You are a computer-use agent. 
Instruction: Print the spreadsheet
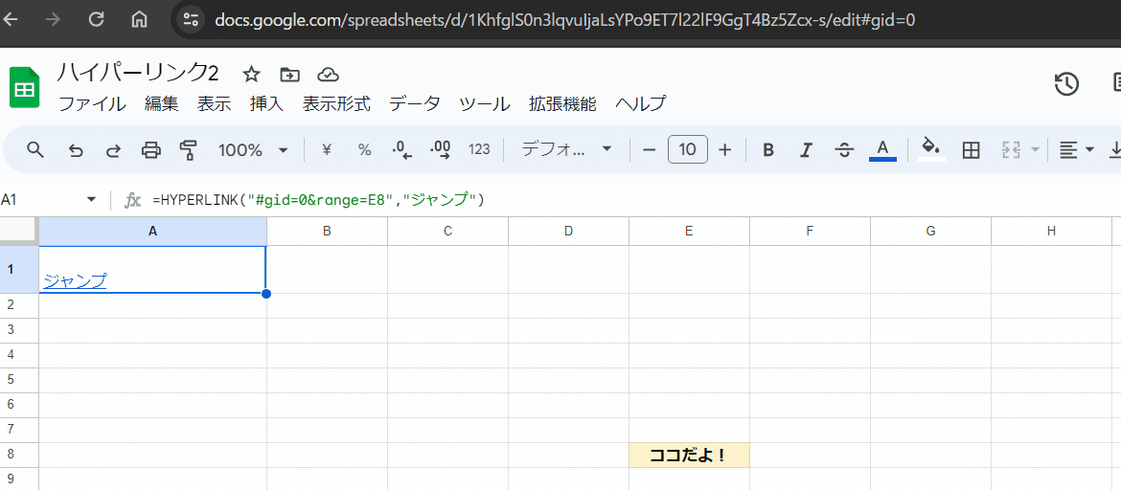150,150
